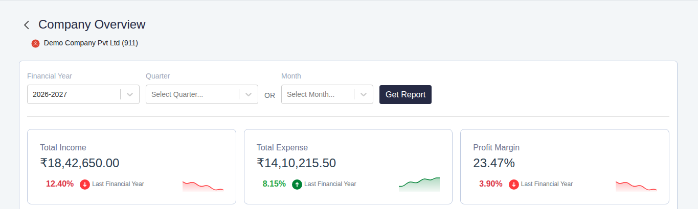
Task: View the Profit Margin red sparkline chart
Action: (636, 186)
